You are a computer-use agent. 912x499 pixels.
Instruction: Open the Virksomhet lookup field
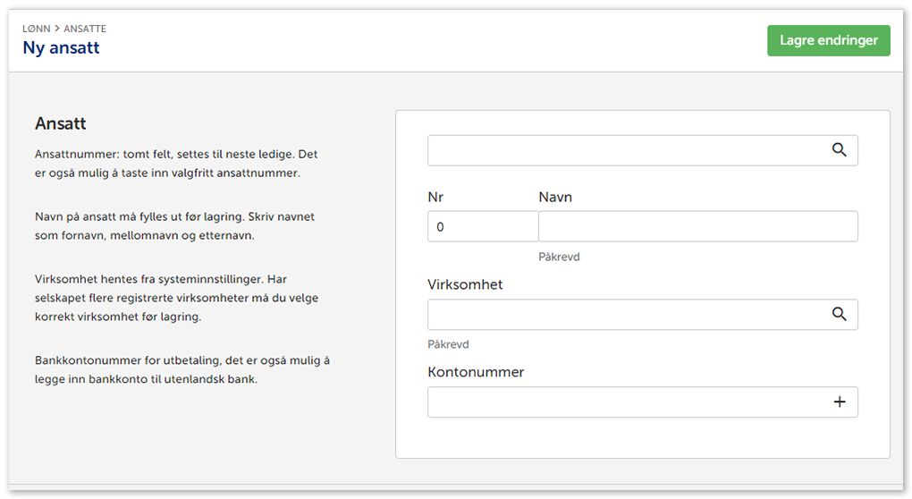(x=626, y=314)
